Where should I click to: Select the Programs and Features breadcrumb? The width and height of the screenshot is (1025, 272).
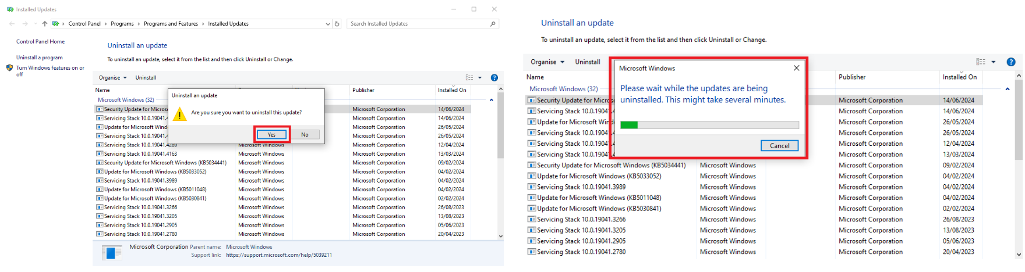pos(171,24)
